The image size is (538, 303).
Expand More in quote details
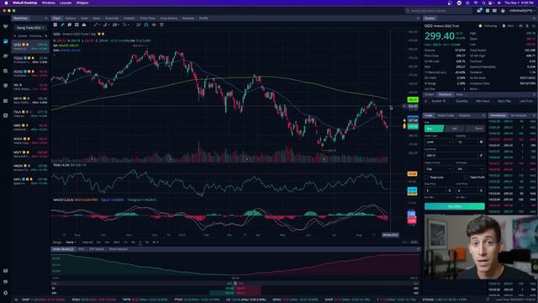[x=474, y=89]
